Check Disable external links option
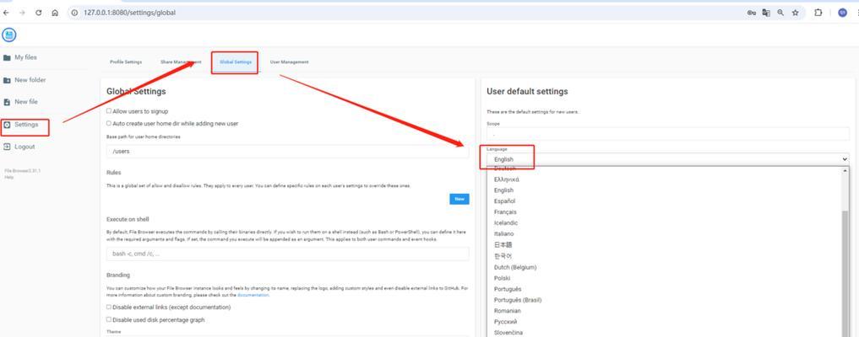Image resolution: width=859 pixels, height=337 pixels. [x=108, y=307]
